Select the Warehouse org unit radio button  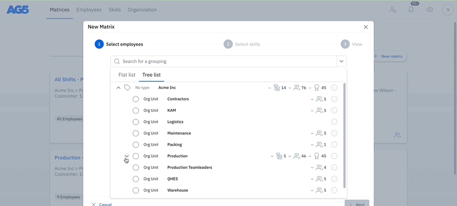(136, 190)
